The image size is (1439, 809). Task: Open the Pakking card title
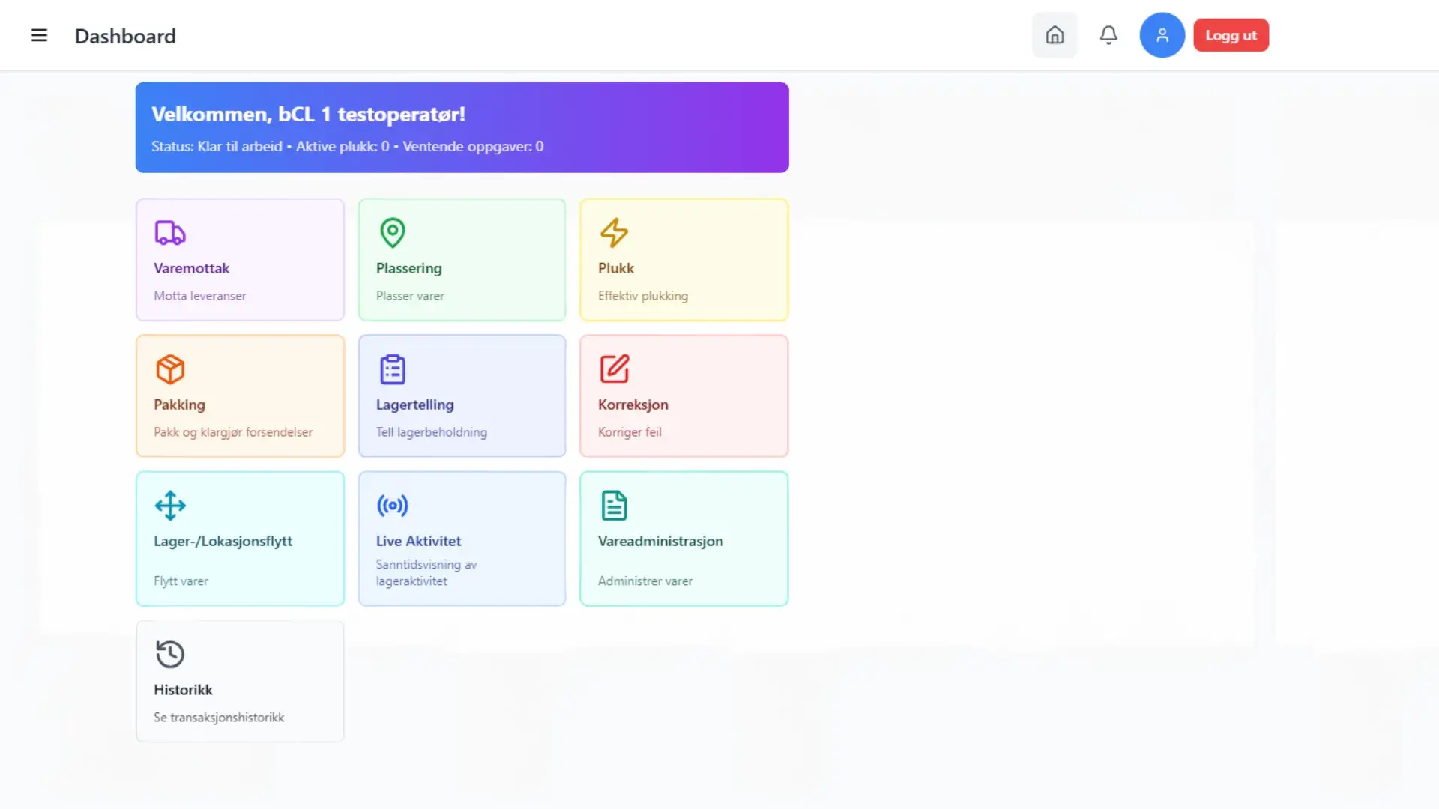point(179,404)
